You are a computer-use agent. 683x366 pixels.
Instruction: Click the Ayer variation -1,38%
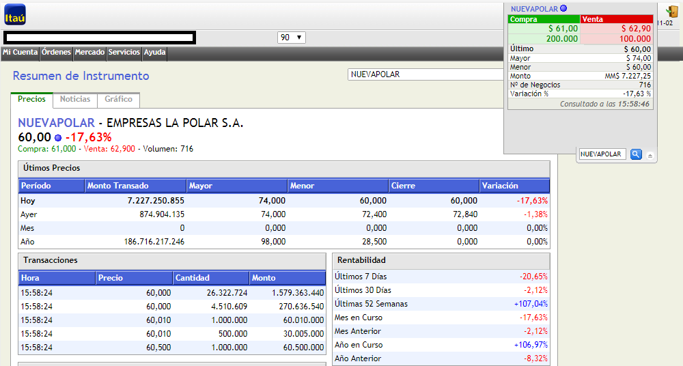click(535, 214)
